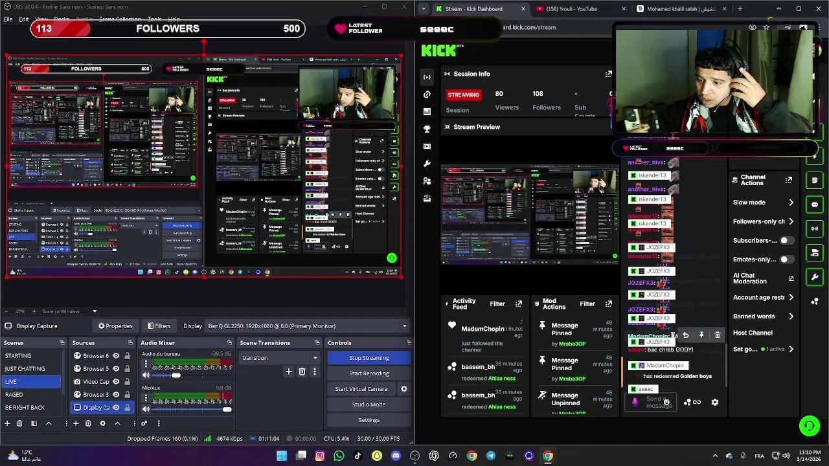Stop Streaming in OBS controls
Screen dimensions: 829x466
coord(369,358)
